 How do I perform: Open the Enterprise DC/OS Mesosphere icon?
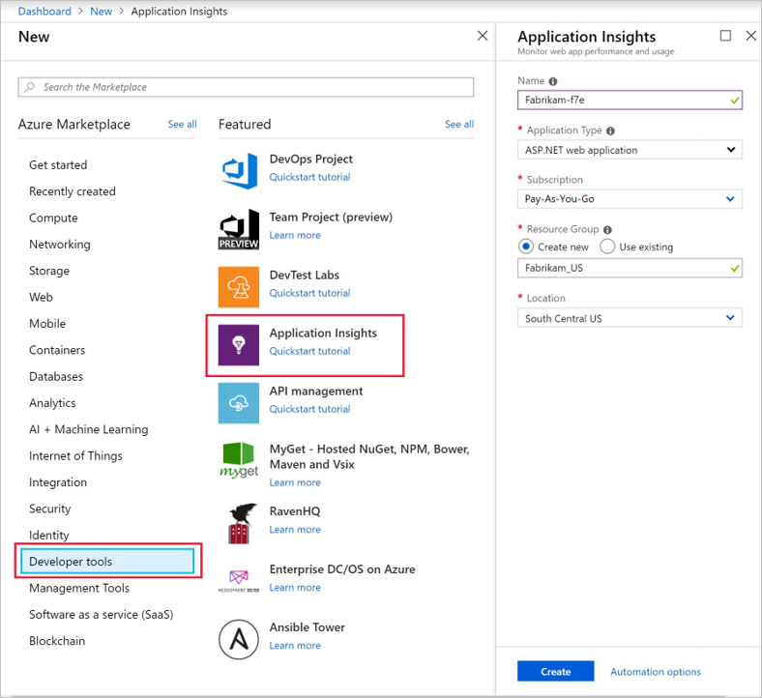(239, 581)
